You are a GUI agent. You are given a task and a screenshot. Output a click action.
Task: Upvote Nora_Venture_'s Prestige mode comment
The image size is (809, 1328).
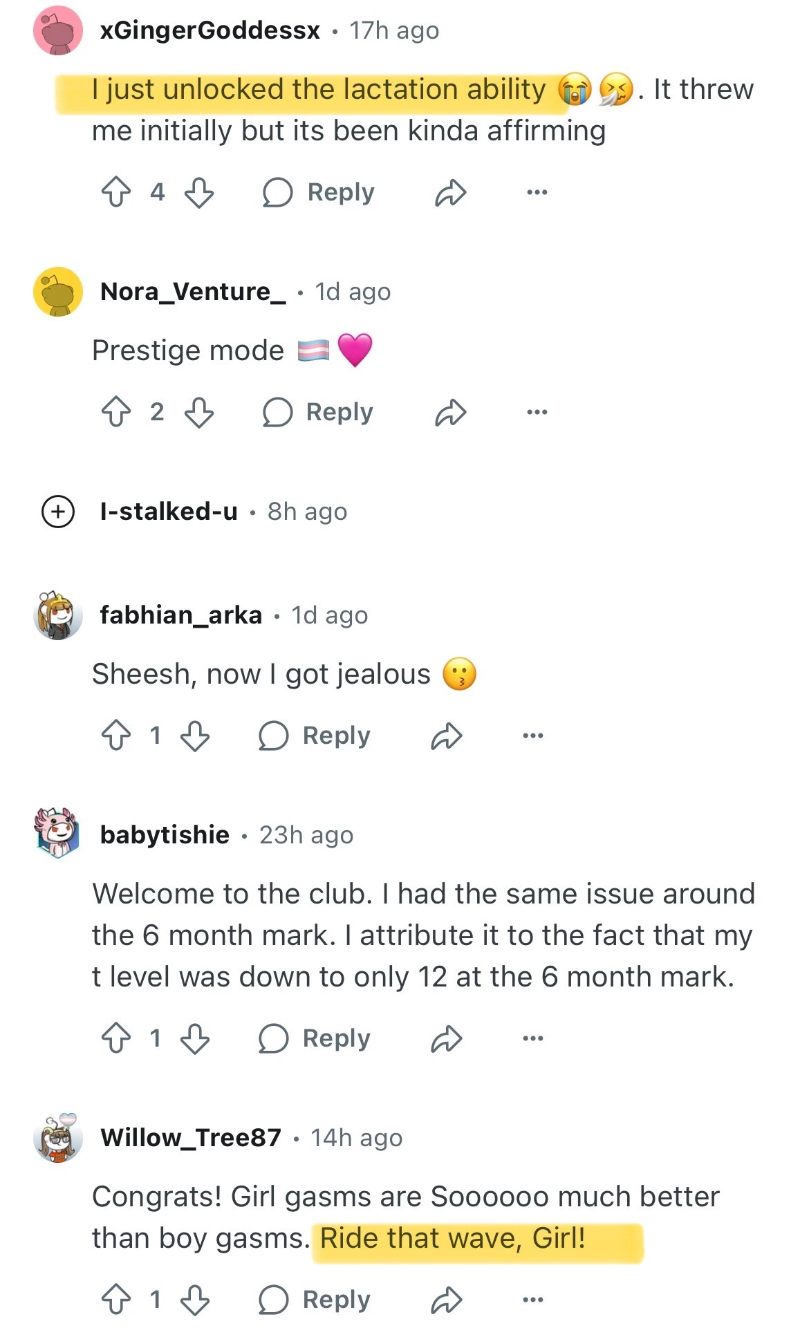[115, 412]
